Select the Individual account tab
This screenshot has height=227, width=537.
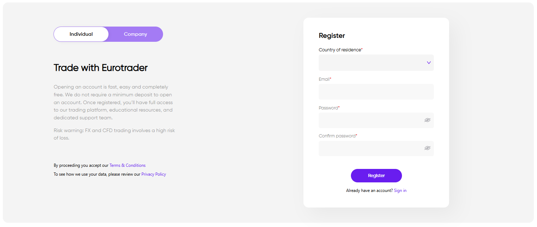coord(81,34)
